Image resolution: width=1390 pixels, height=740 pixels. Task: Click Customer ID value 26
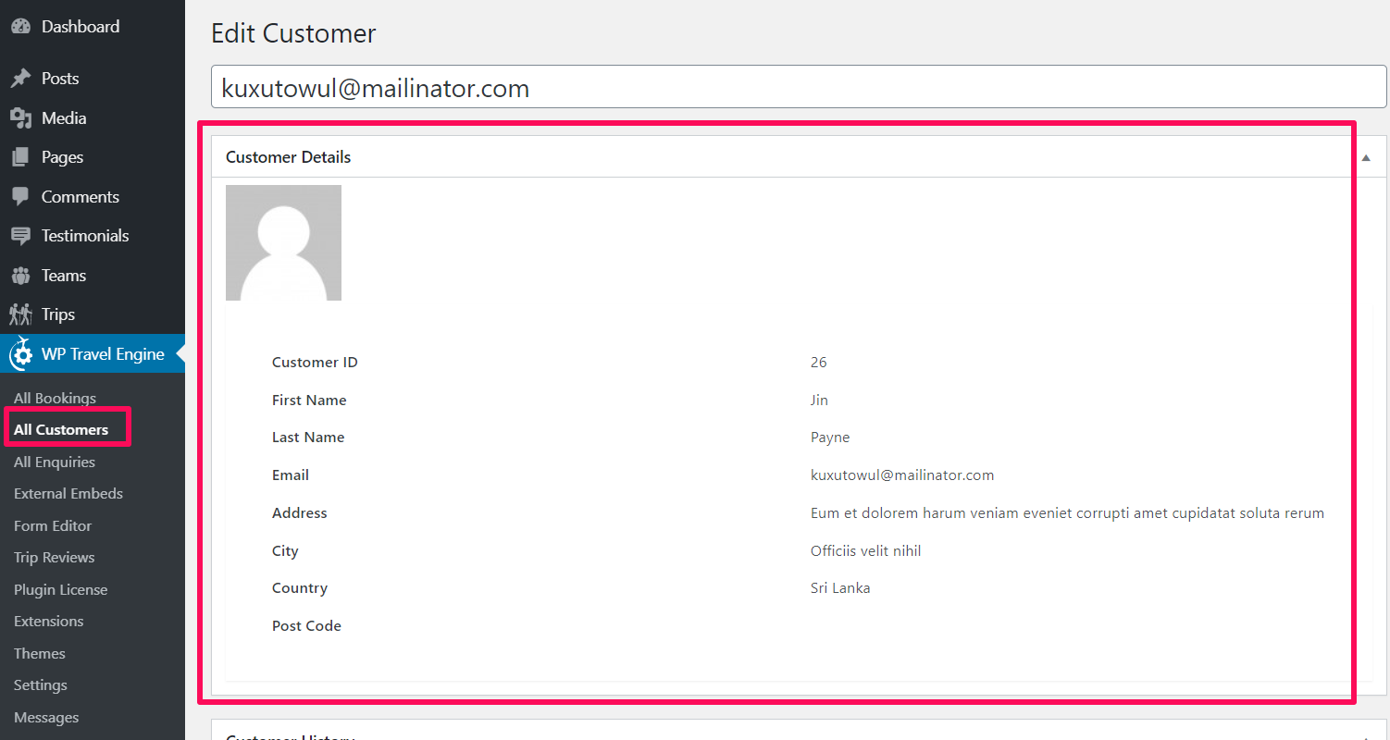[819, 363]
